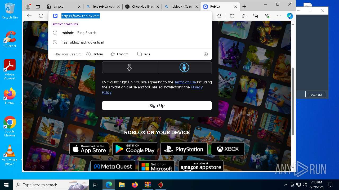Screen dimensions: 339x190
Task: Open the volume control in tray
Action: coord(305,185)
